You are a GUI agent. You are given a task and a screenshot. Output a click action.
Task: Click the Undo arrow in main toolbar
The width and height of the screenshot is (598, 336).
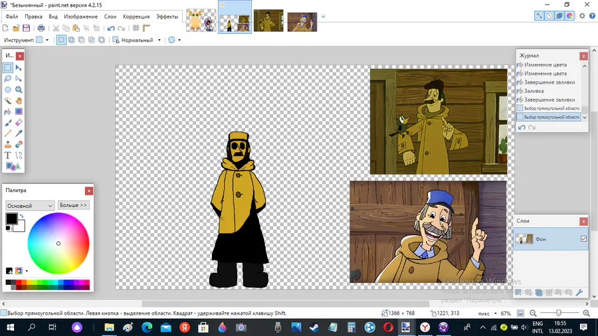[x=111, y=28]
